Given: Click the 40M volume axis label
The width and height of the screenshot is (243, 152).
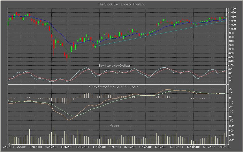Looking at the screenshot, I should (232, 135).
